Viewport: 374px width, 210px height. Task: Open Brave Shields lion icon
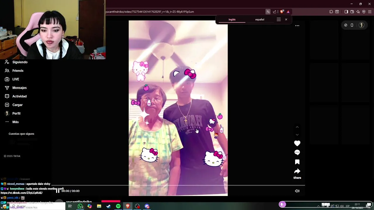[282, 12]
